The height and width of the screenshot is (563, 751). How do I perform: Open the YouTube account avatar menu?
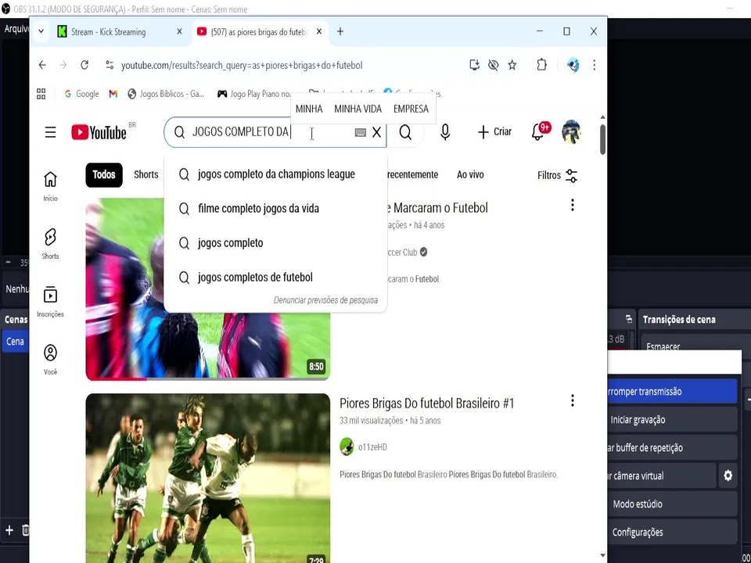[571, 131]
